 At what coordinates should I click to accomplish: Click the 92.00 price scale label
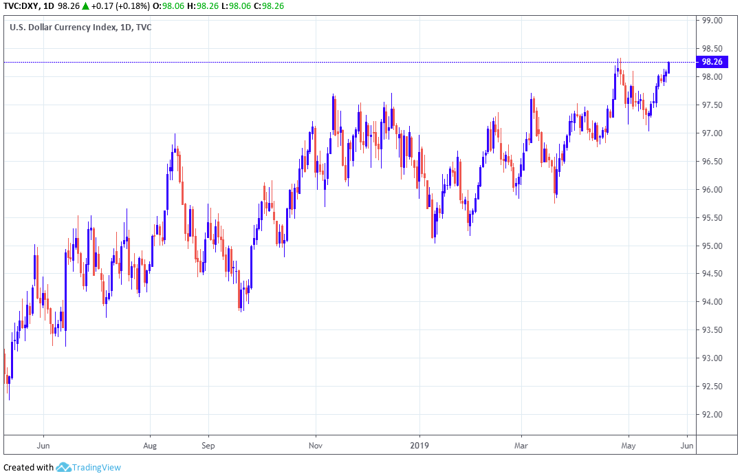tap(711, 415)
